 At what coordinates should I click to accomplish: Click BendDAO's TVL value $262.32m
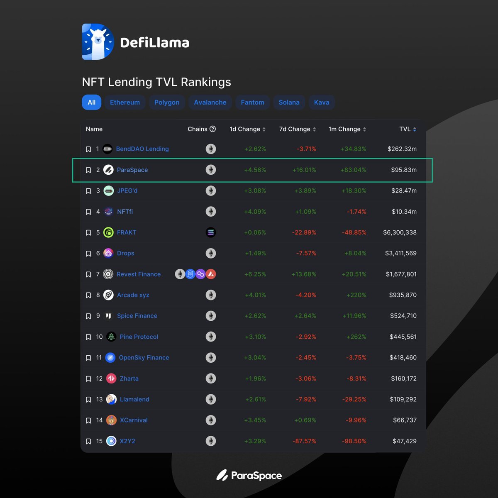(x=402, y=149)
